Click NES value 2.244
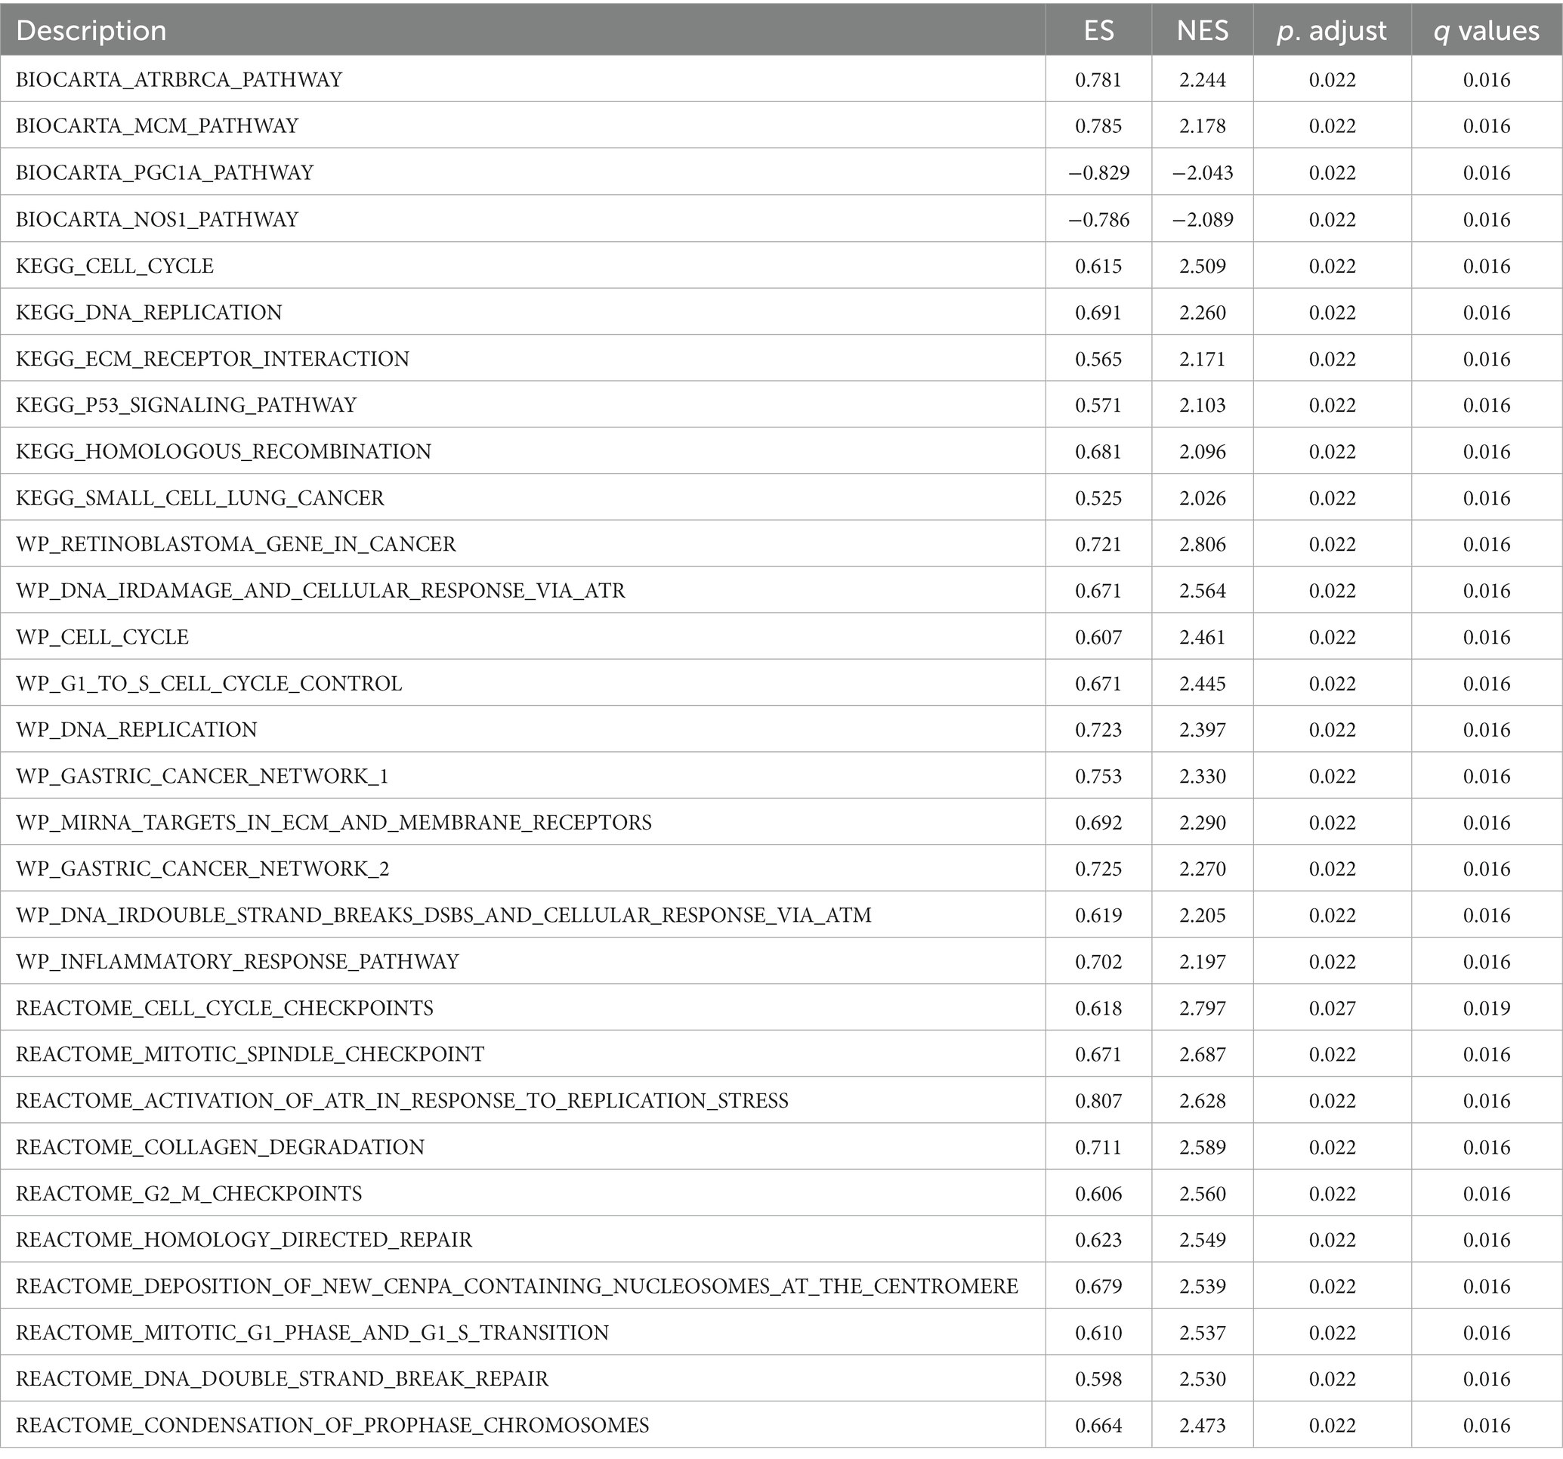Viewport: 1563px width, 1459px height. click(1202, 80)
